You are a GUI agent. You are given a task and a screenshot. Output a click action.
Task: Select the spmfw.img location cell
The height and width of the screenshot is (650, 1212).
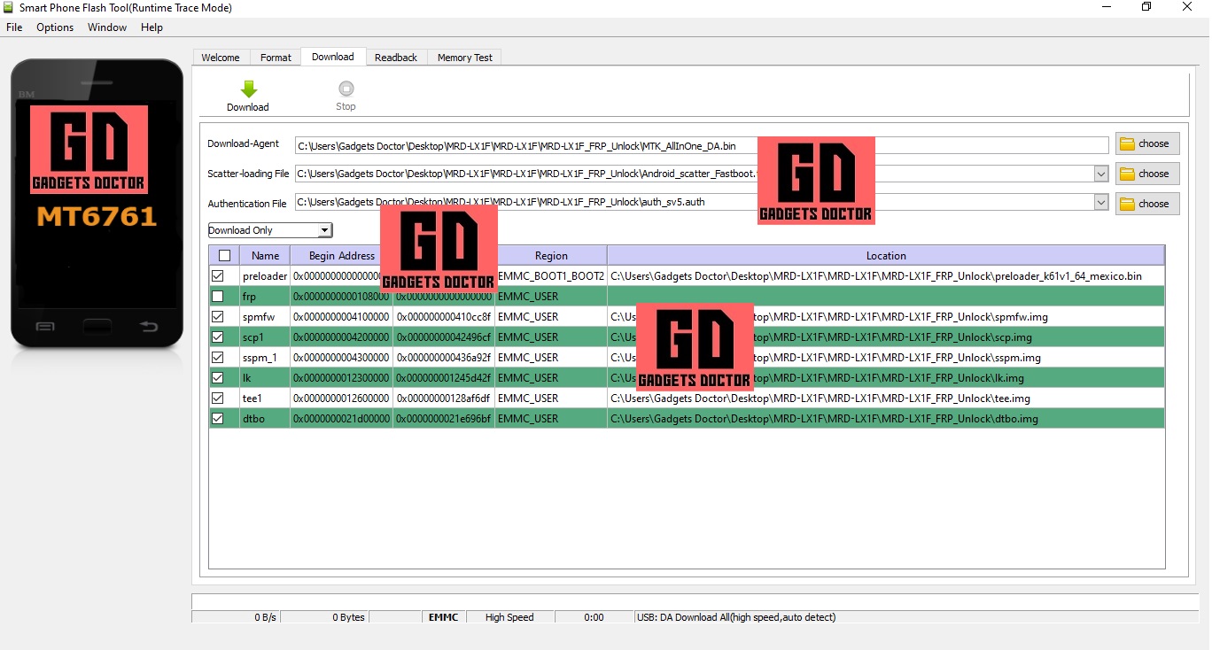click(x=886, y=317)
